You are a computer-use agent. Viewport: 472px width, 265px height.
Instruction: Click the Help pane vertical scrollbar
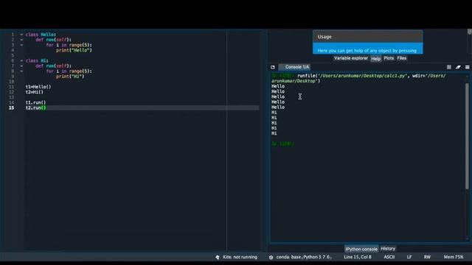[x=470, y=32]
